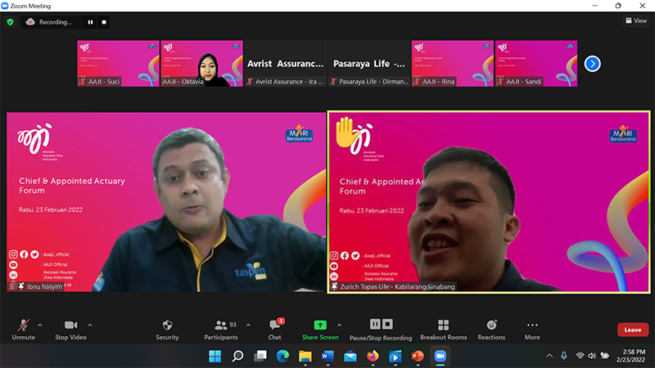655x368 pixels.
Task: Open the volume control in tray
Action: 592,356
